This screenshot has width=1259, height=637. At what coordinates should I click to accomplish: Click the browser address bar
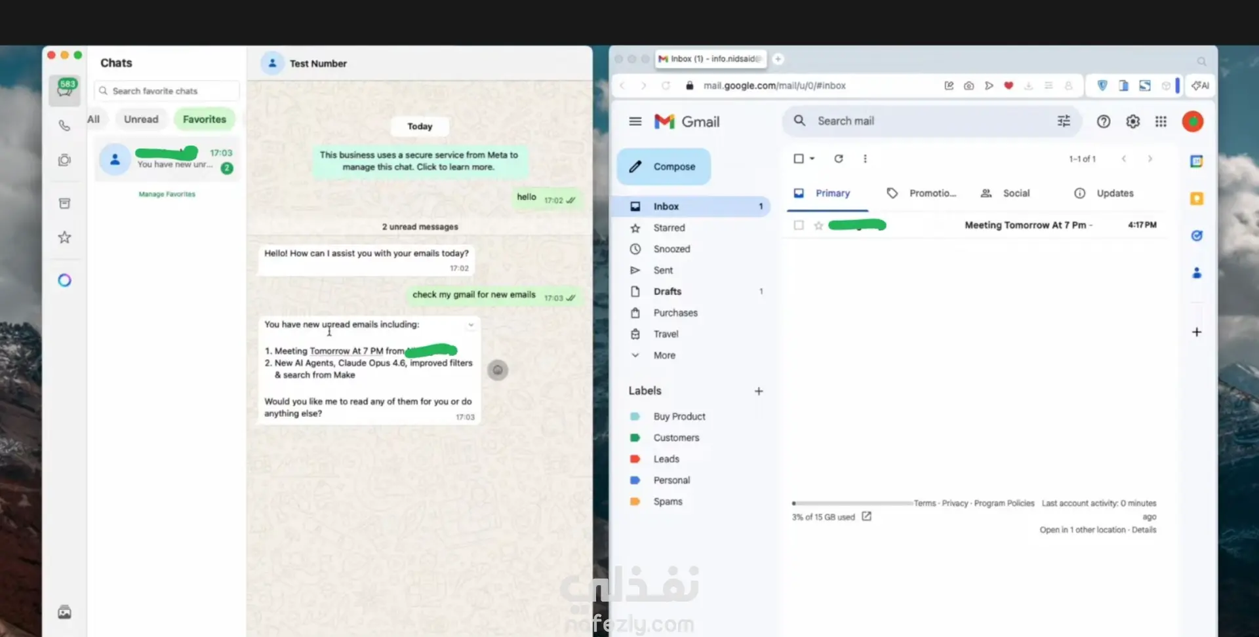coord(774,86)
